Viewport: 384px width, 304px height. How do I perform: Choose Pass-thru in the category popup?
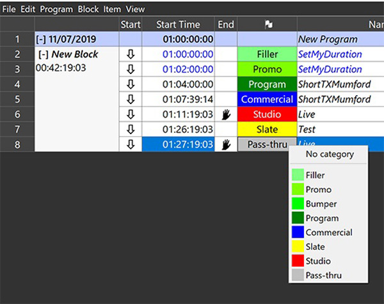click(x=328, y=275)
